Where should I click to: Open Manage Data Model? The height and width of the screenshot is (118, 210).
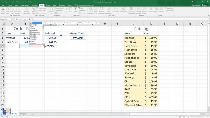tap(131, 11)
